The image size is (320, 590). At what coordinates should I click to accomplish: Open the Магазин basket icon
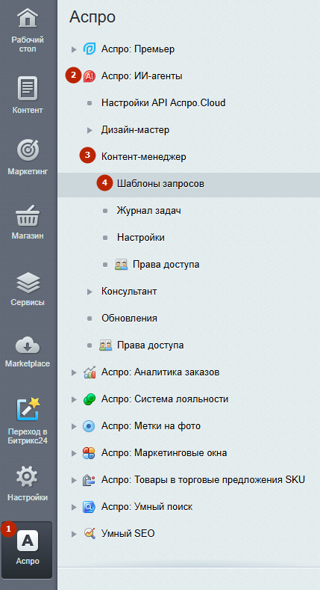pyautogui.click(x=28, y=215)
